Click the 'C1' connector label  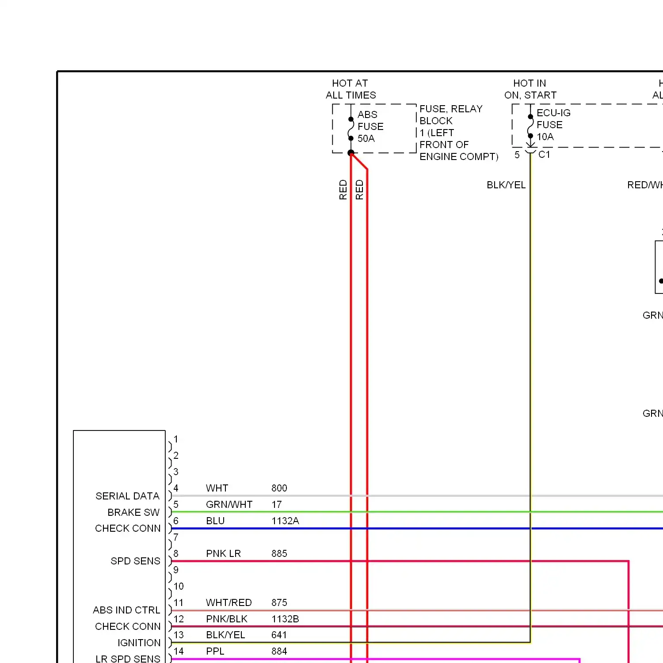[544, 154]
